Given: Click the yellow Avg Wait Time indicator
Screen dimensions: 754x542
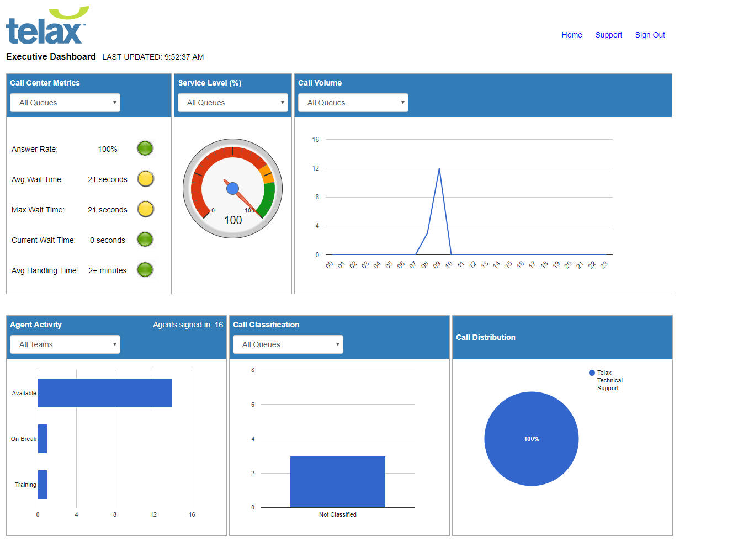Looking at the screenshot, I should pos(145,178).
